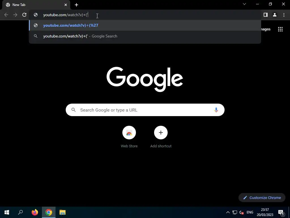Launch Firefox from the taskbar
The width and height of the screenshot is (290, 218).
(x=35, y=212)
